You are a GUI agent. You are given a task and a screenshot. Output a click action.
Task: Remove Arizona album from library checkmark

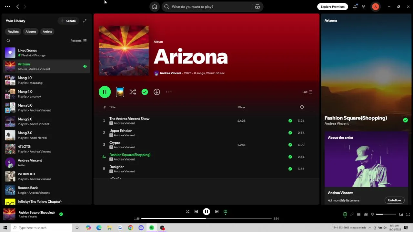(x=145, y=92)
